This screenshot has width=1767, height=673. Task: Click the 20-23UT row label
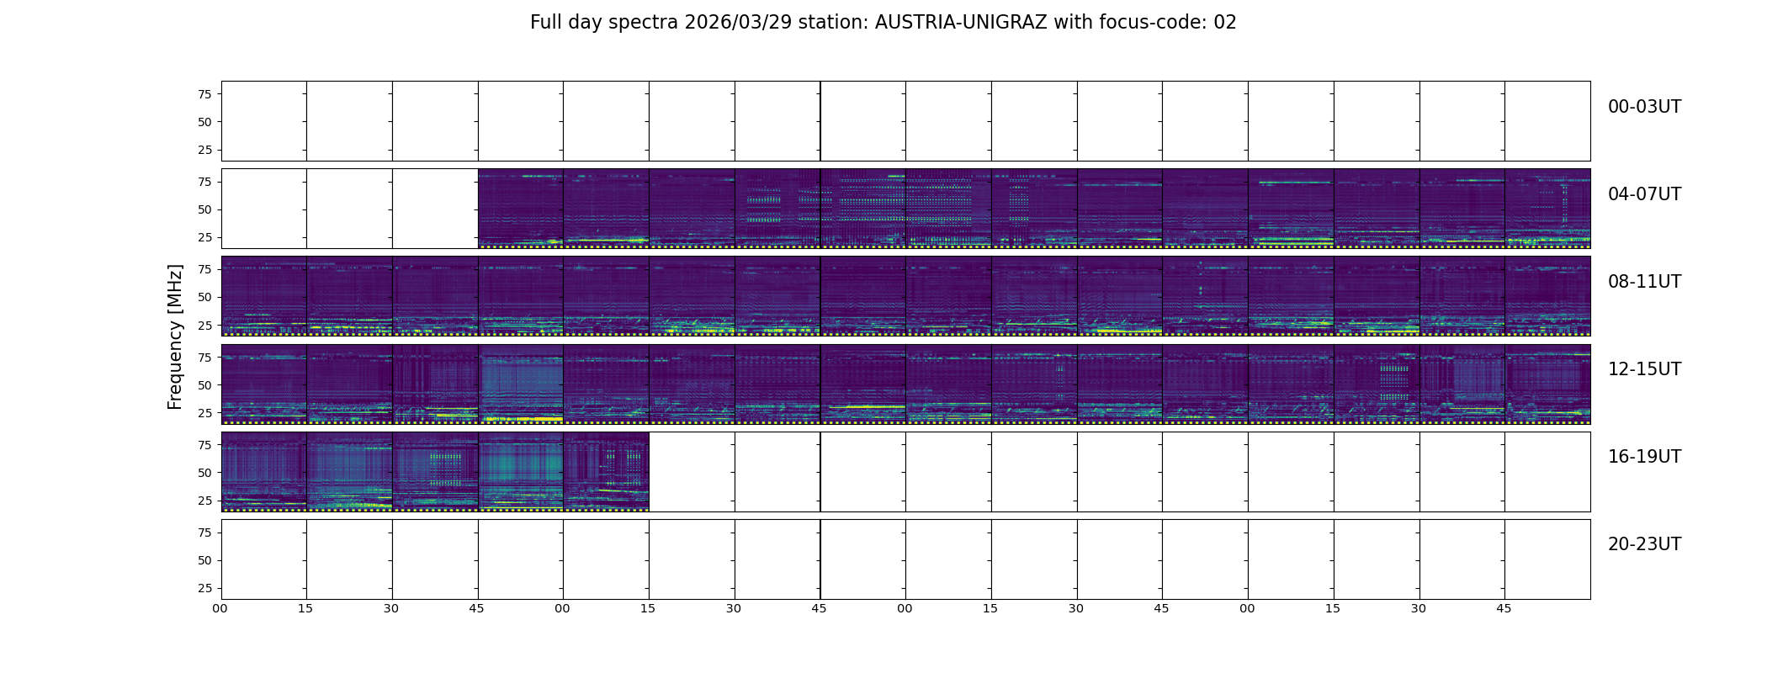pyautogui.click(x=1644, y=544)
